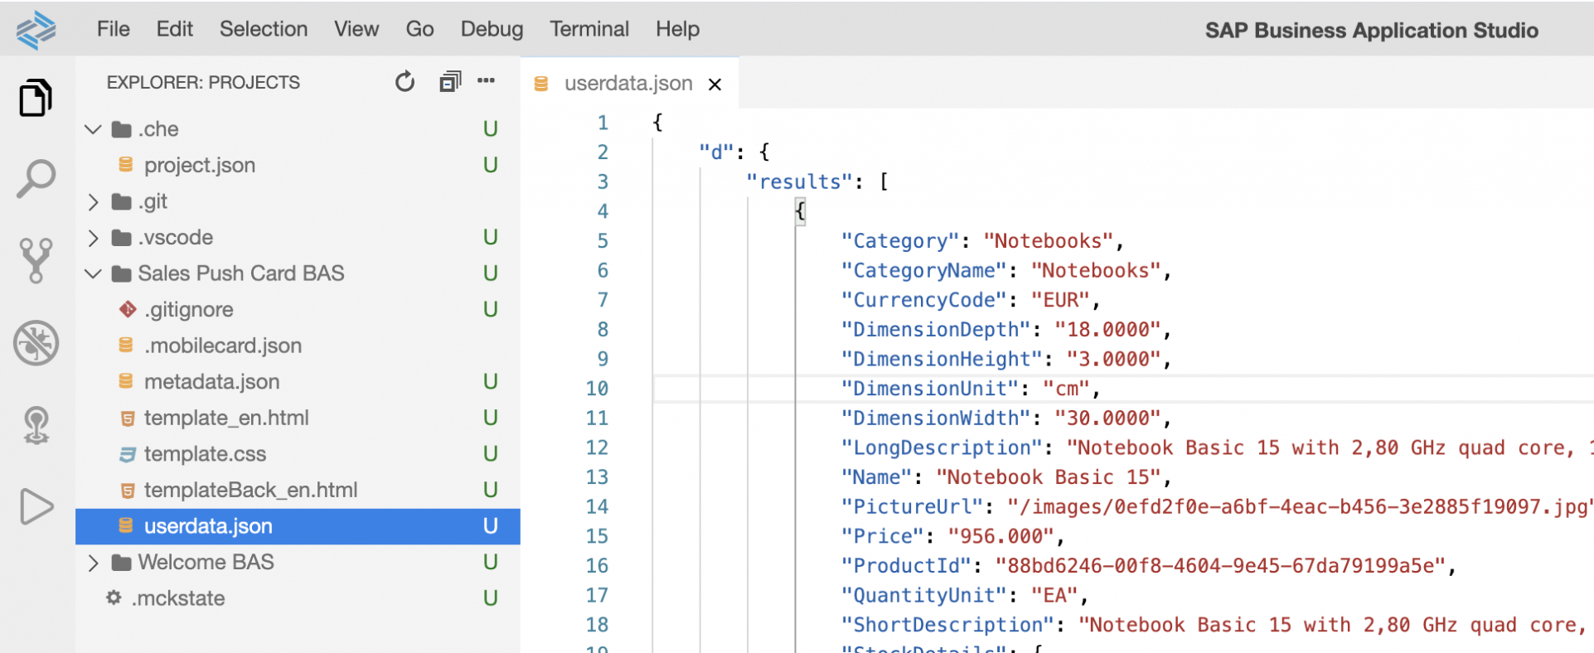Open the Source Control view icon

pos(36,260)
